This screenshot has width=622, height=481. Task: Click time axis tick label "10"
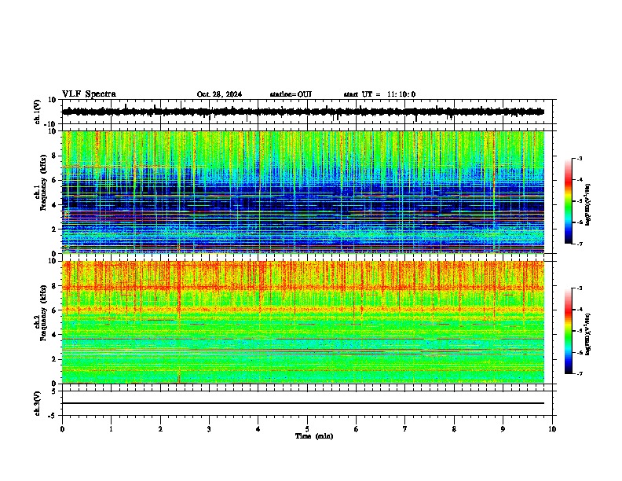pyautogui.click(x=552, y=429)
